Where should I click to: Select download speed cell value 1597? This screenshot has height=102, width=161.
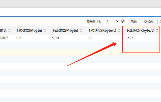click(130, 38)
